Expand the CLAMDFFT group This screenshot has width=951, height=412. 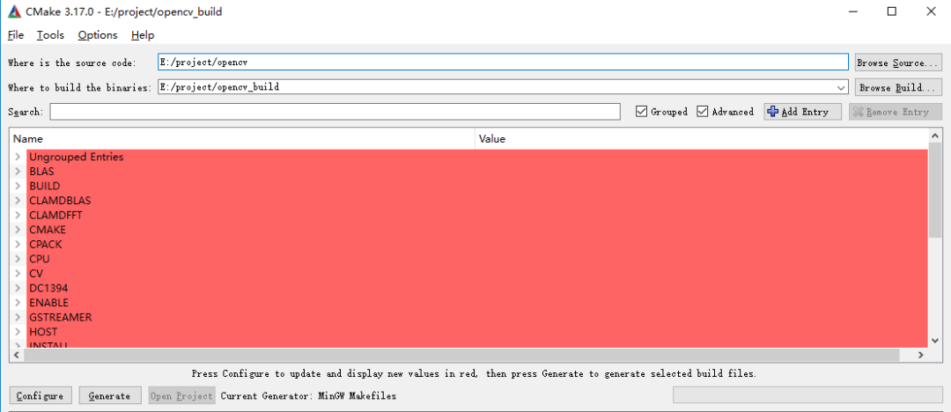[x=18, y=215]
